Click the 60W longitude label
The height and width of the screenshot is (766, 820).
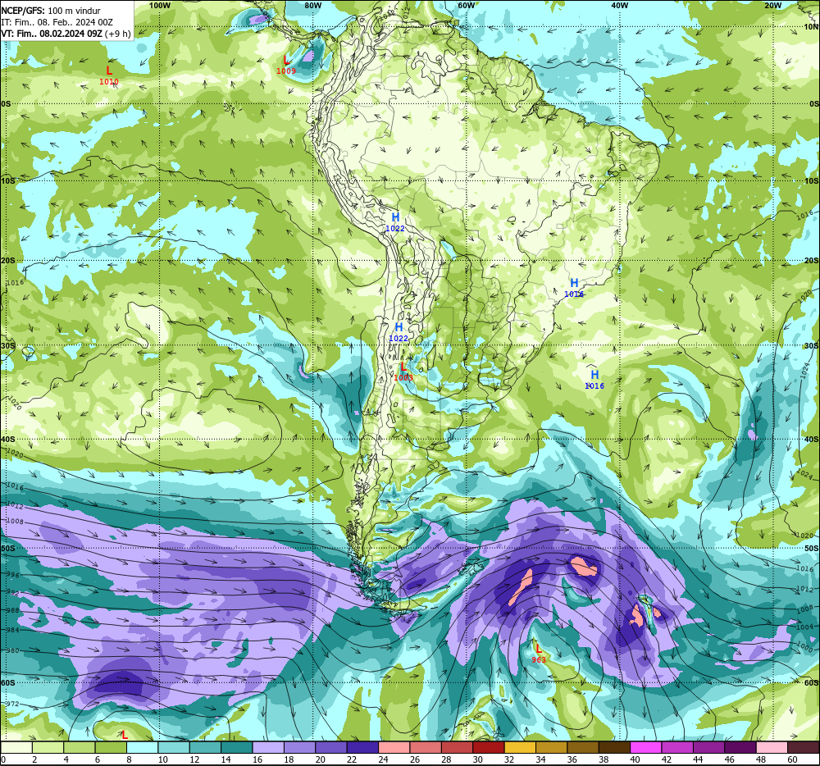point(466,5)
